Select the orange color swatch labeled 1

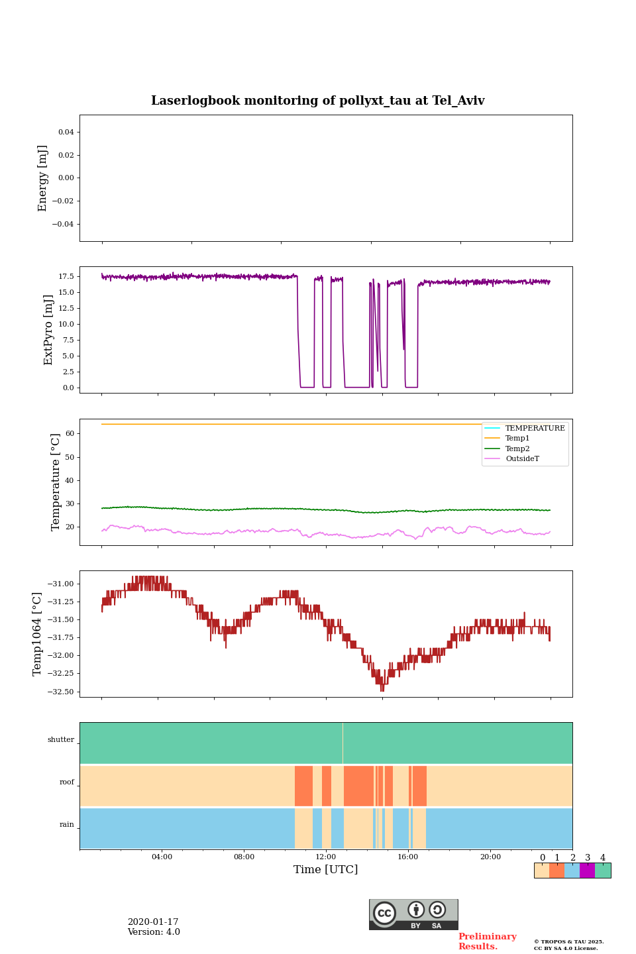pos(556,871)
